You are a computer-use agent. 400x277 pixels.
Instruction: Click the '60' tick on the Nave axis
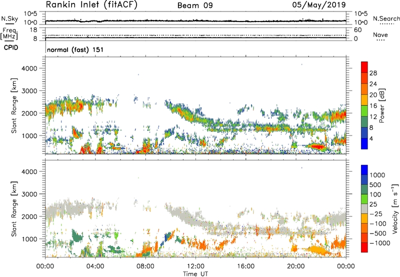358,30
